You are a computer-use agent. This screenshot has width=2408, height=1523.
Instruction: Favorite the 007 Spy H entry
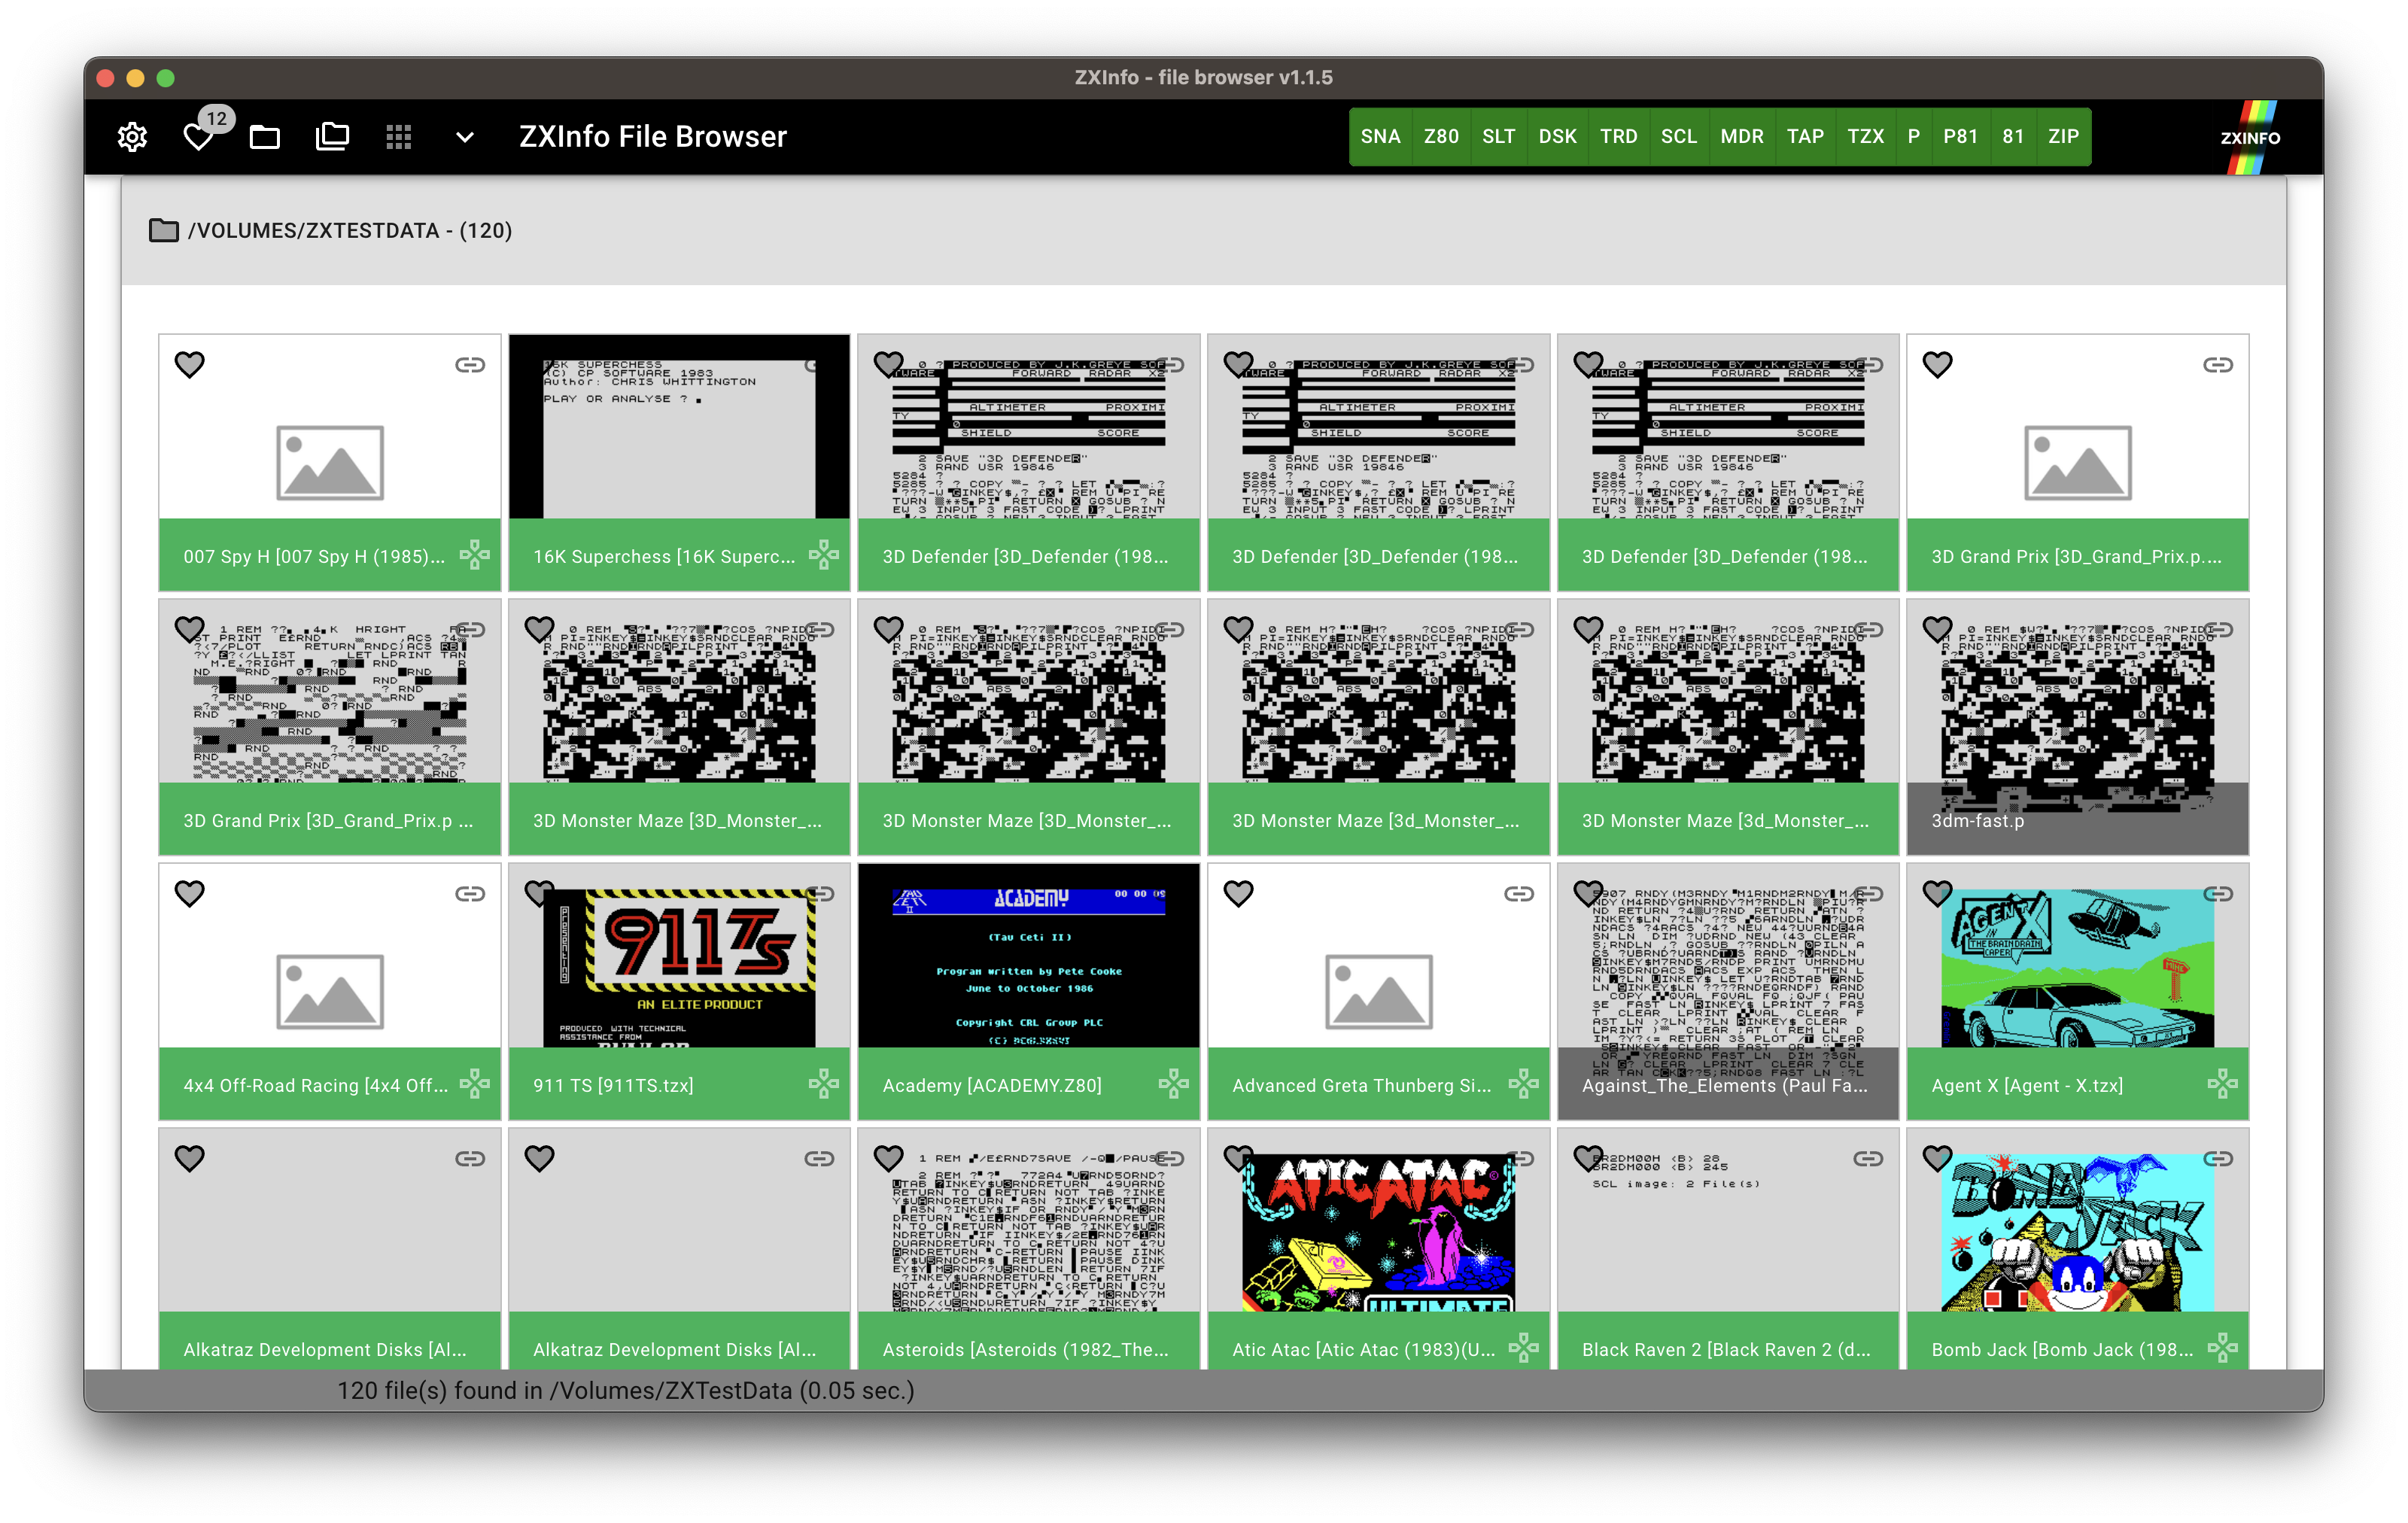(190, 365)
